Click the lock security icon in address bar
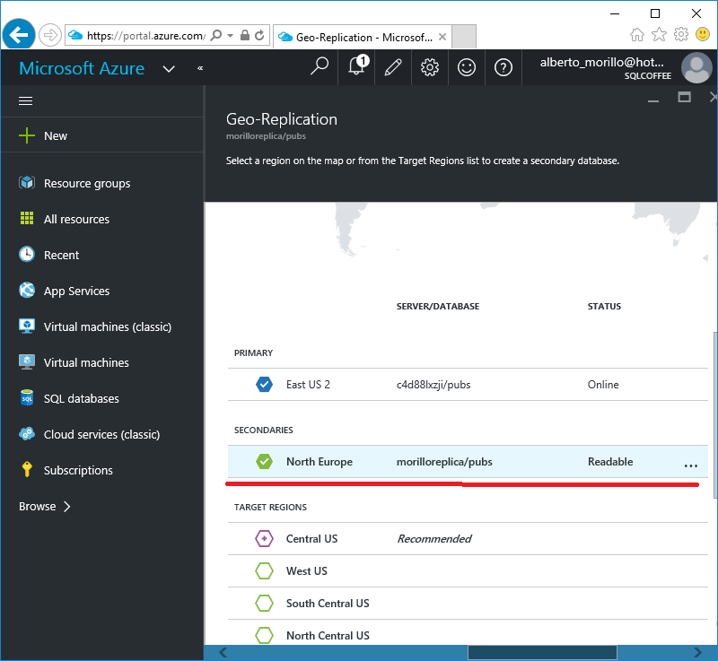This screenshot has height=661, width=718. click(x=245, y=35)
